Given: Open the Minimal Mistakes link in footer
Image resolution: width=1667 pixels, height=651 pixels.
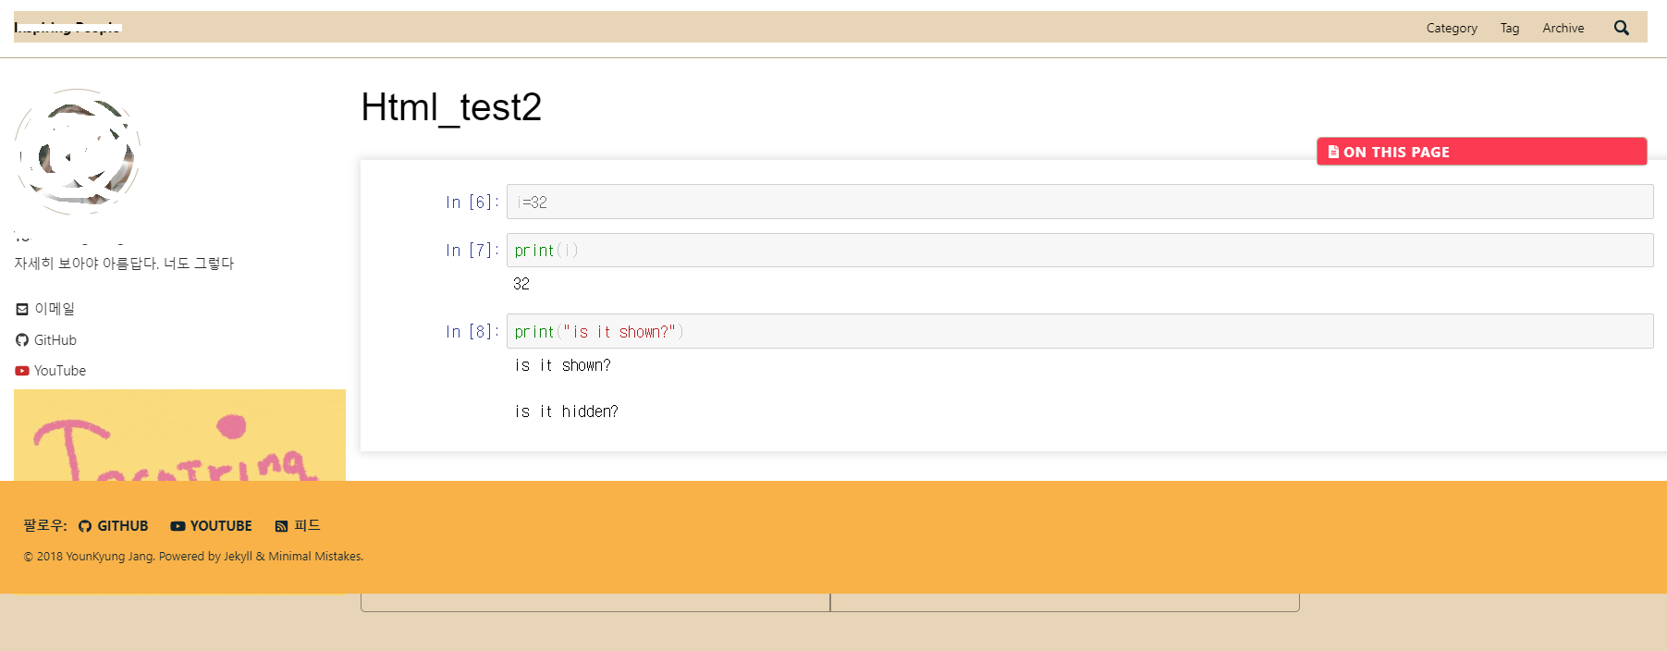Looking at the screenshot, I should (314, 557).
